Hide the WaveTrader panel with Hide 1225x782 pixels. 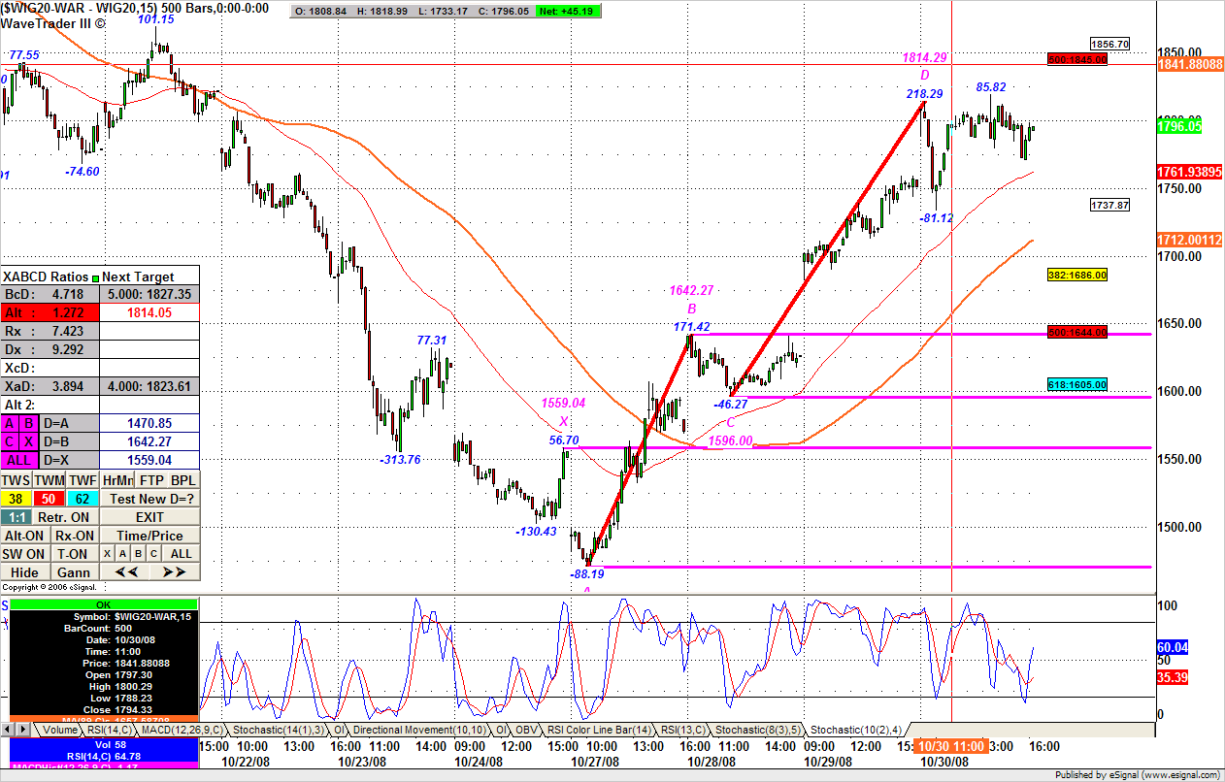pos(25,572)
